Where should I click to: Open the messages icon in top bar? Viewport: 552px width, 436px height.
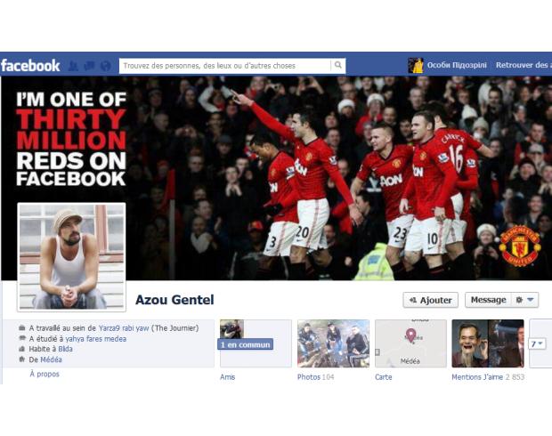coord(89,66)
